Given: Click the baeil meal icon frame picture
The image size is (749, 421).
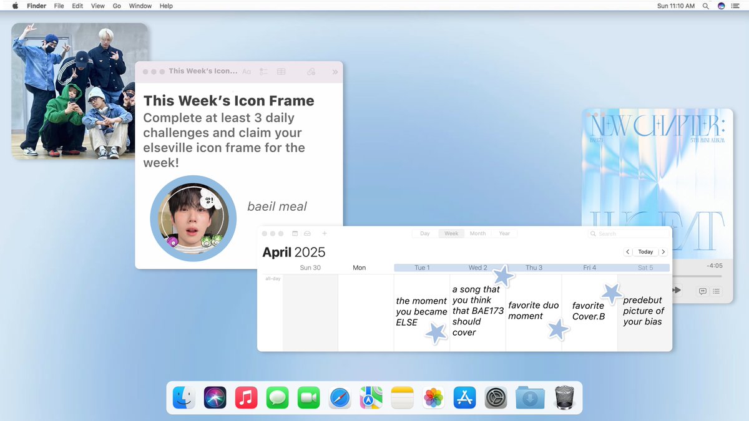Looking at the screenshot, I should click(193, 218).
